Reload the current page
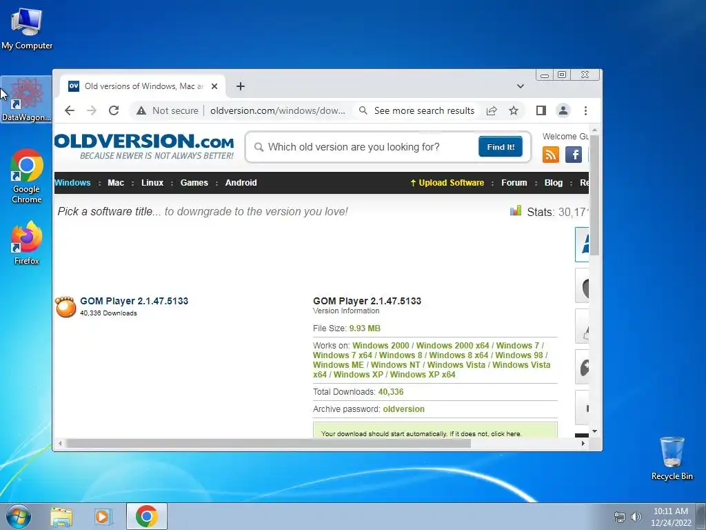 pyautogui.click(x=114, y=110)
